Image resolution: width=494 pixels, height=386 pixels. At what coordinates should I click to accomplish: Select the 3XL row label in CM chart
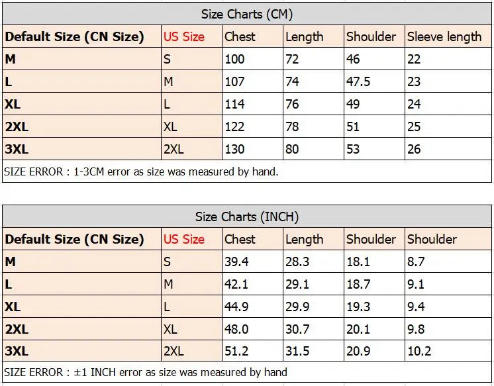(17, 149)
